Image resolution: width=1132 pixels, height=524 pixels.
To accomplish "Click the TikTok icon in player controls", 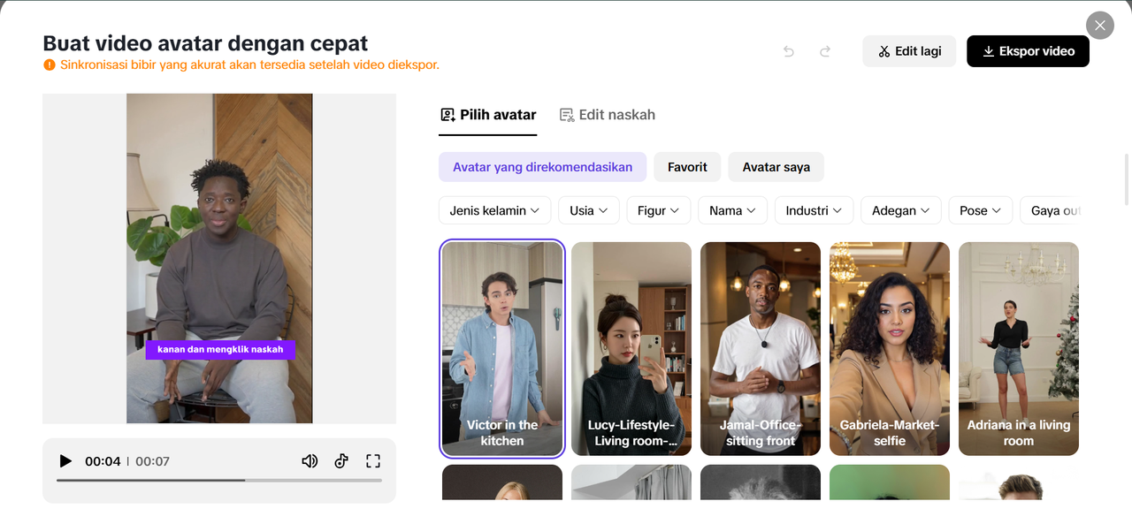I will click(x=341, y=461).
